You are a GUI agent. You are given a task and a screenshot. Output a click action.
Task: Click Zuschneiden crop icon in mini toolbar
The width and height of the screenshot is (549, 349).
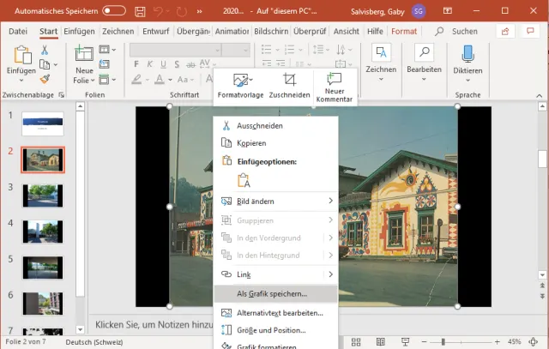pos(289,80)
